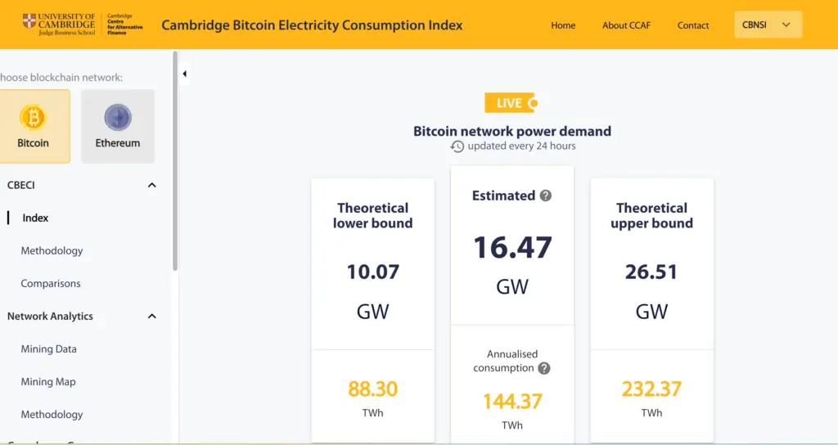This screenshot has height=445, width=838.
Task: Click the lower bound 10.07 value
Action: point(373,272)
